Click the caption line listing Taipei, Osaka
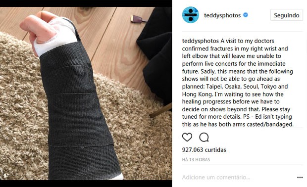 pos(235,87)
